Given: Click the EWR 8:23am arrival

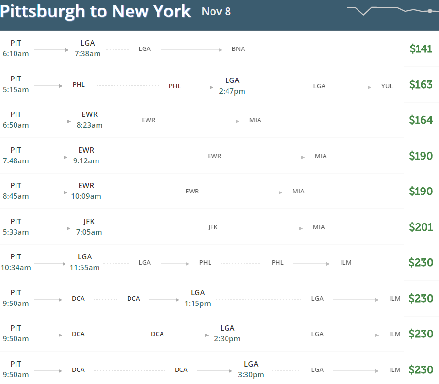Looking at the screenshot, I should 90,119.
